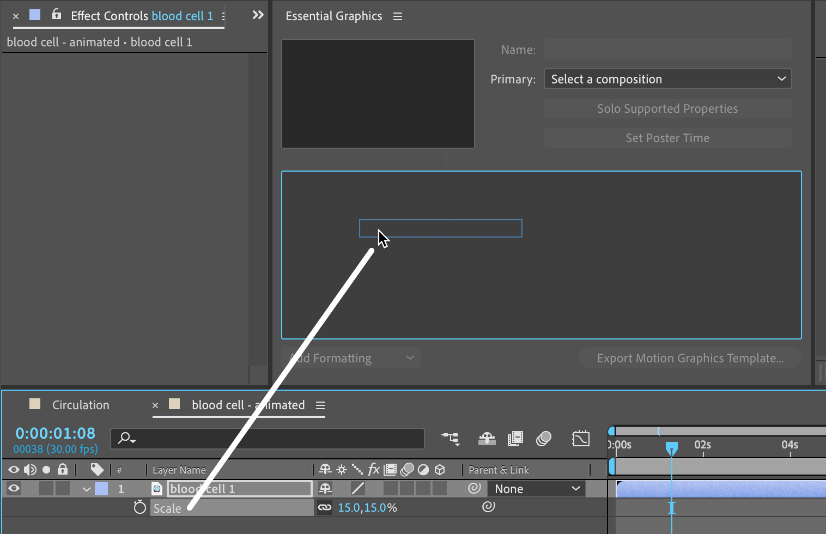Viewport: 826px width, 534px height.
Task: Open the Essential Graphics panel menu
Action: (x=398, y=16)
